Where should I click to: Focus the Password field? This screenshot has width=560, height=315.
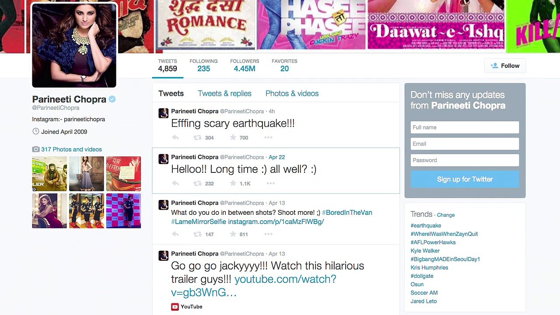(465, 160)
